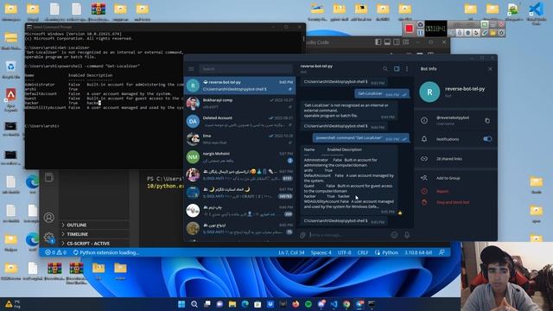Click pause button on screen recorder
This screenshot has height=311, width=553.
point(421,33)
